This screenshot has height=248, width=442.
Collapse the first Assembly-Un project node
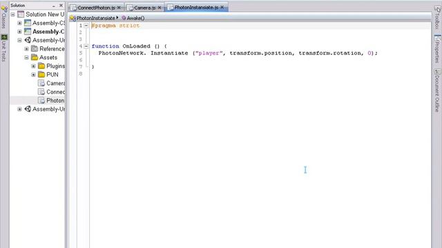click(x=19, y=40)
